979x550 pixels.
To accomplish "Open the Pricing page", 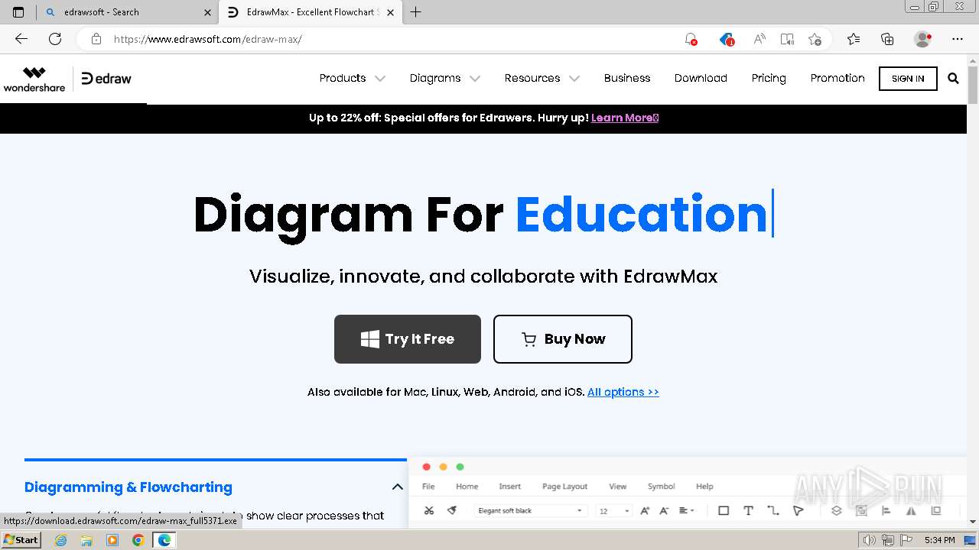I will (x=769, y=78).
